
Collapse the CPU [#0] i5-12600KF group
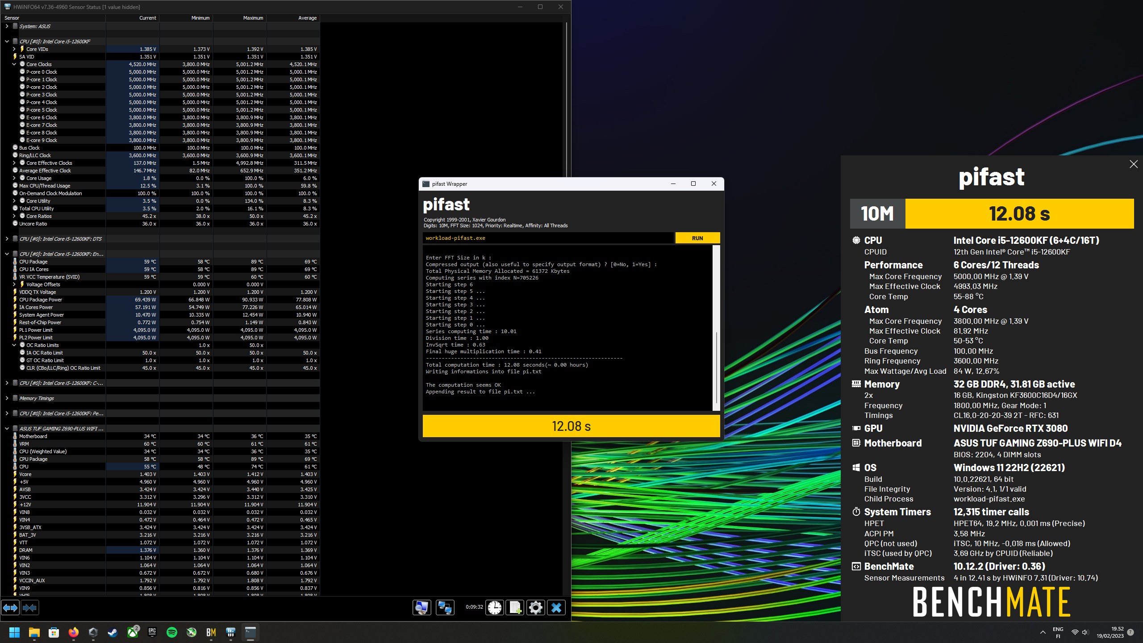7,42
